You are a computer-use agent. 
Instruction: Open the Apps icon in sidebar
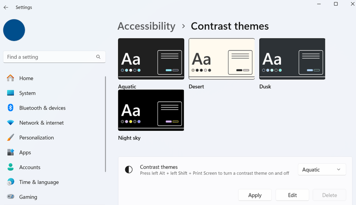click(x=11, y=152)
